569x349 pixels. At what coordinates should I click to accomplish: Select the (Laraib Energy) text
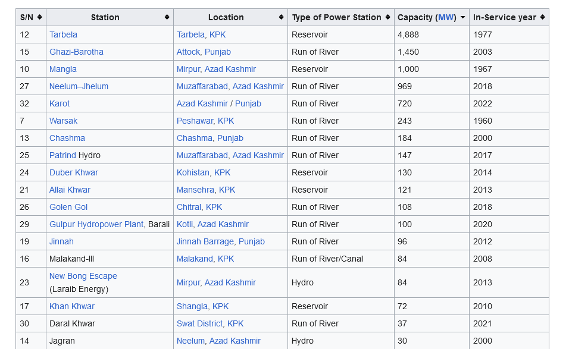click(x=79, y=289)
